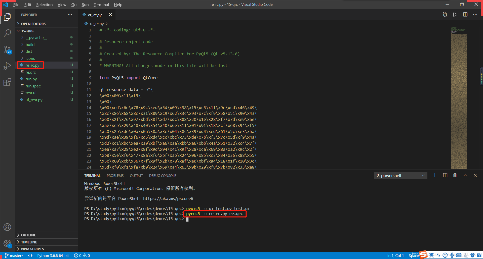Click the IME keyboard icon in tray

coord(459,255)
